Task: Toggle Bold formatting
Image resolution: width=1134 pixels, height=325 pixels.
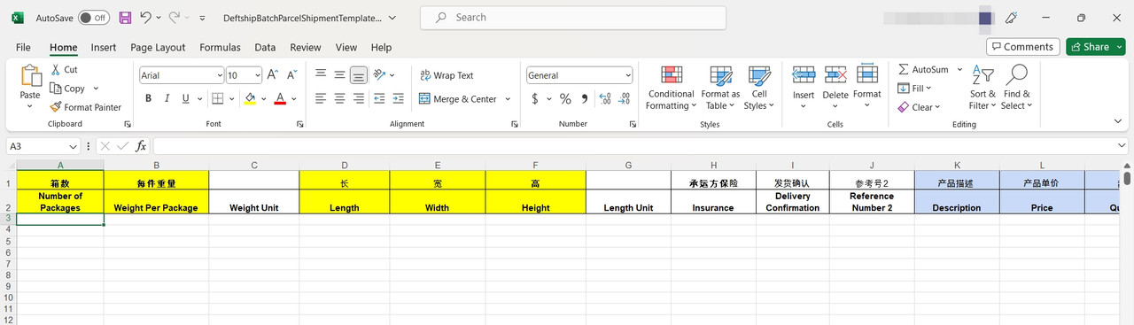Action: [149, 98]
